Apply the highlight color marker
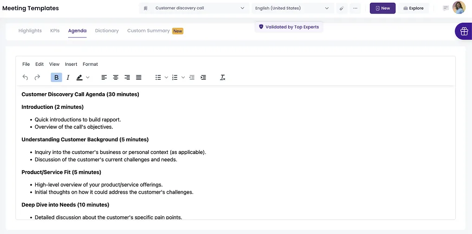472x234 pixels. [79, 77]
